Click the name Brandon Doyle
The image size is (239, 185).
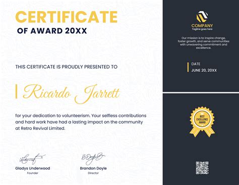[x=93, y=168]
